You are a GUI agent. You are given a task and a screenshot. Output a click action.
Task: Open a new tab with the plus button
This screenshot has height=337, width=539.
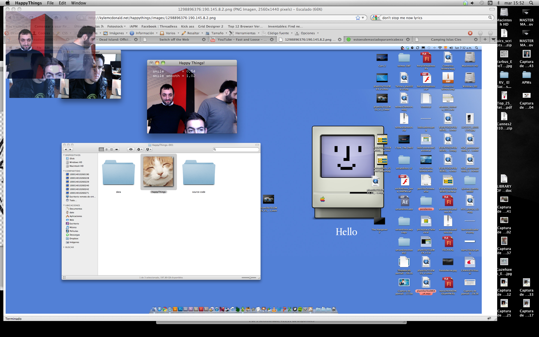[x=485, y=39]
